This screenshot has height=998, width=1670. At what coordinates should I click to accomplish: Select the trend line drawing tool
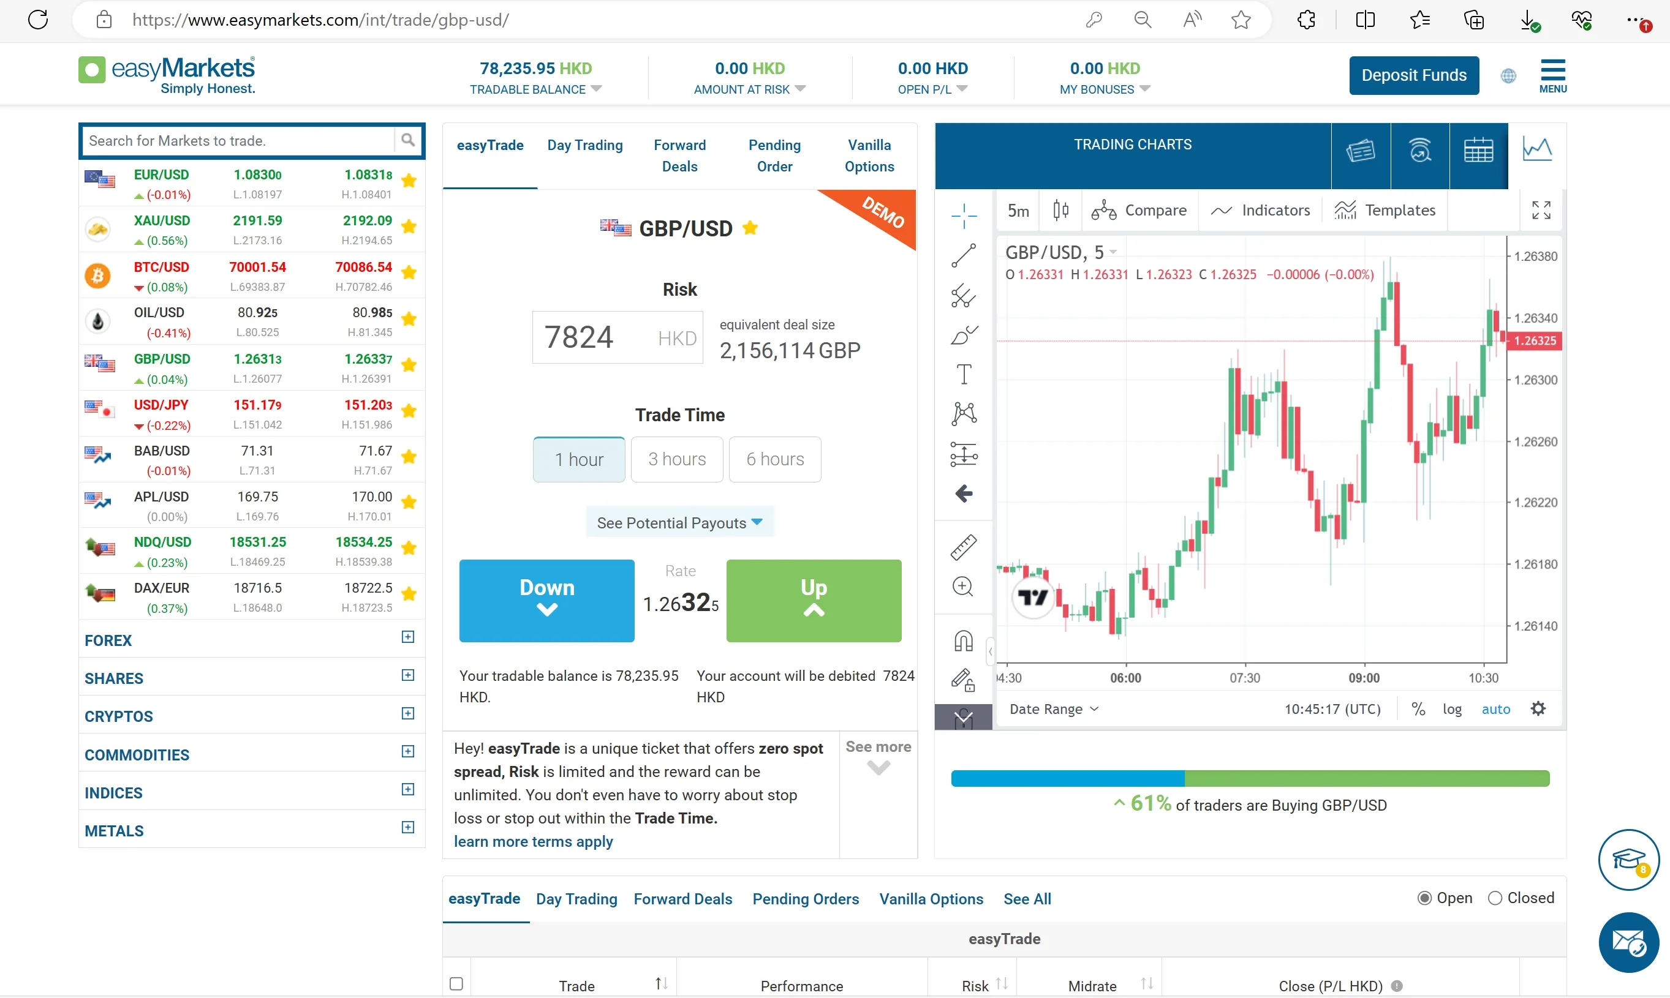pos(964,255)
